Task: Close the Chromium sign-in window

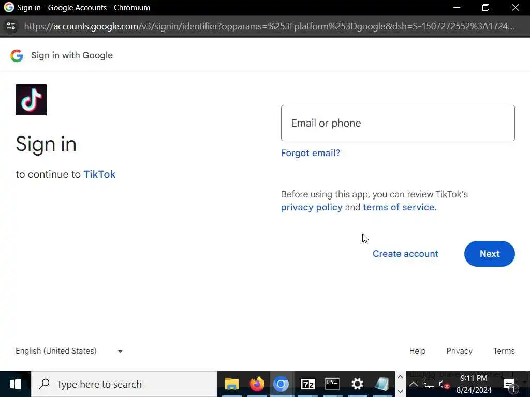Action: [515, 7]
